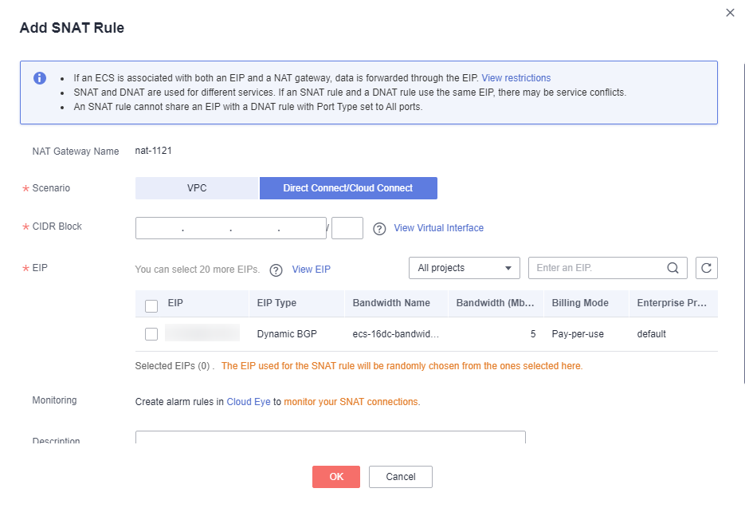This screenshot has width=745, height=508.
Task: Select Direct Connect/Cloud Connect scenario
Action: 348,188
